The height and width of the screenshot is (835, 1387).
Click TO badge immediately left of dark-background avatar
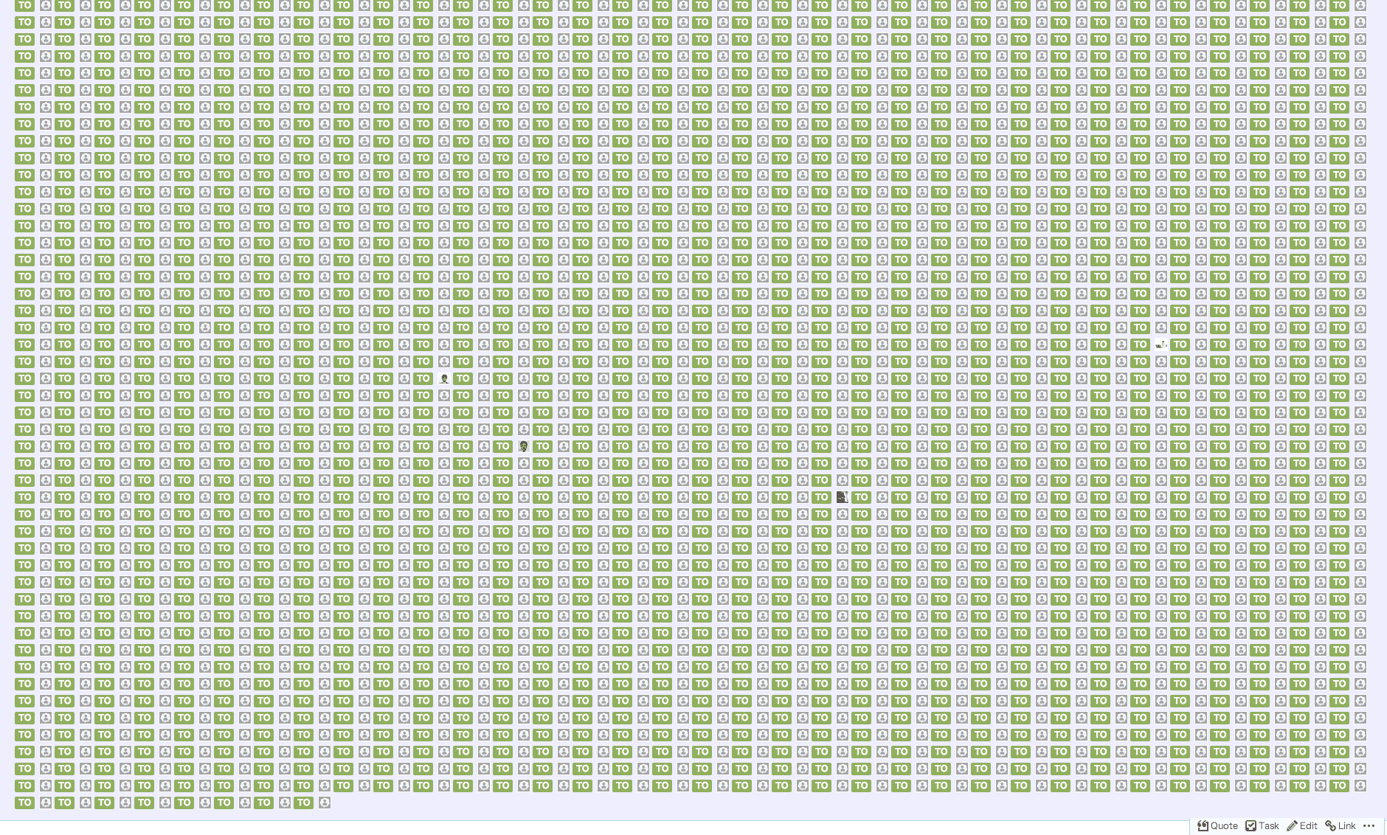(x=821, y=497)
